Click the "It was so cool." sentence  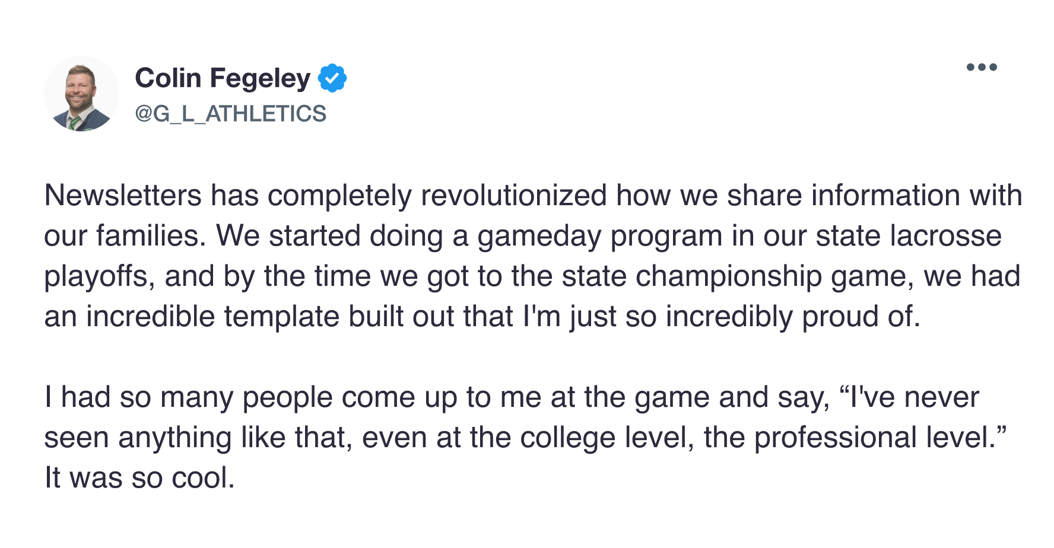coord(140,478)
